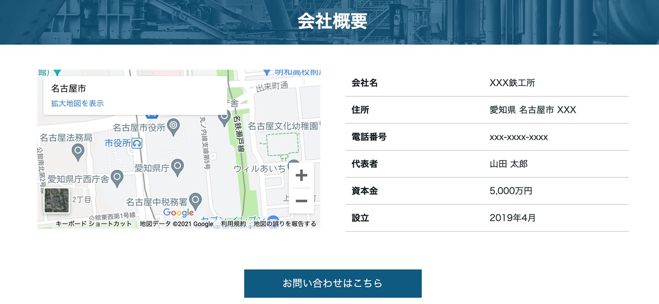The width and height of the screenshot is (659, 304).
Task: Click お問い合わせはこちら button
Action: (333, 284)
